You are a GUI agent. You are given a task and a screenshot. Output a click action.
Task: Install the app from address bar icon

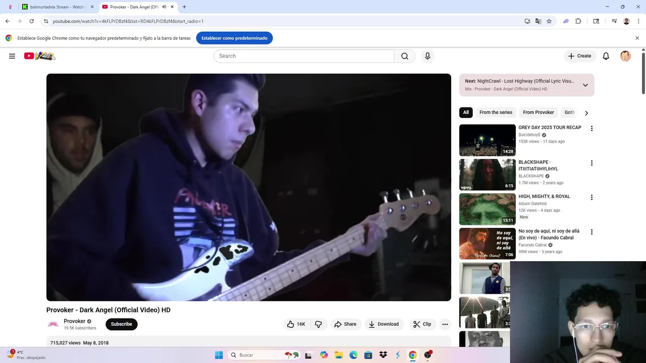[527, 21]
